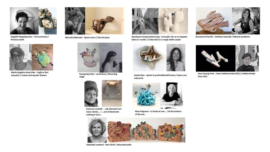
Task: Open the Sacred space brown sculpture image
Action: (x=104, y=21)
